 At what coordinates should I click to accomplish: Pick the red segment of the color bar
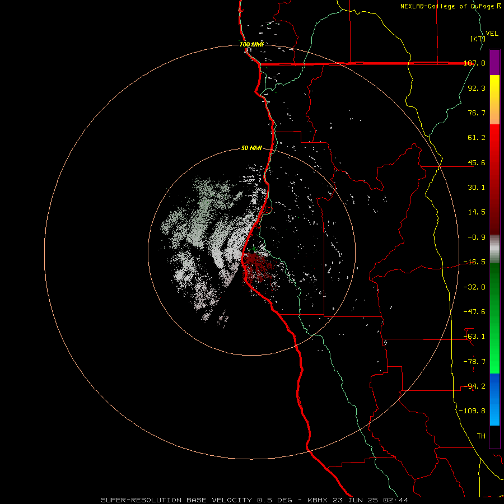coord(494,179)
